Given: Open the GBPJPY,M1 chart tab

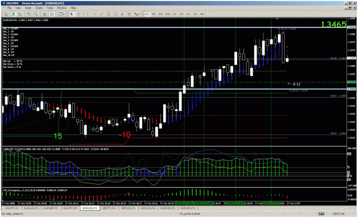Looking at the screenshot, I should click(x=109, y=208).
